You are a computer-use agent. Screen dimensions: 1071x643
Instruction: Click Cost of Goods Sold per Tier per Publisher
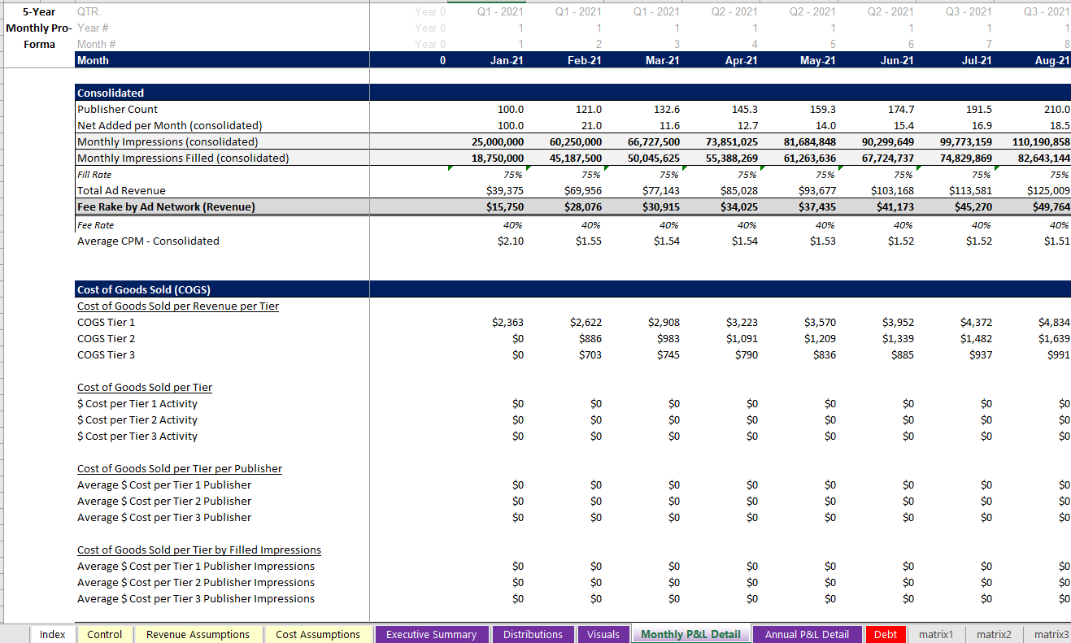click(x=180, y=468)
